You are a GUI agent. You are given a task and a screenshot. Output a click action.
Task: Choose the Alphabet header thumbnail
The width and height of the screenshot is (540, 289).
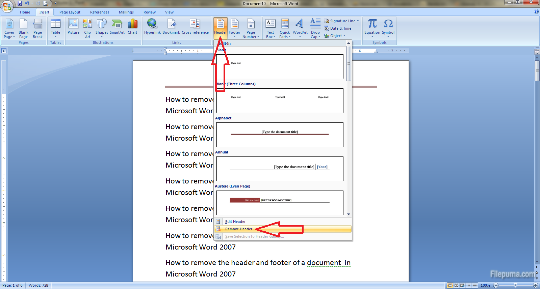coord(280,135)
